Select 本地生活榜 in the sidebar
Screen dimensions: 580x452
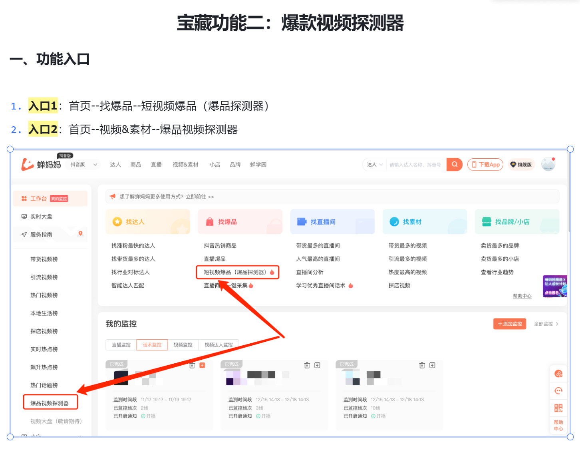pyautogui.click(x=44, y=313)
